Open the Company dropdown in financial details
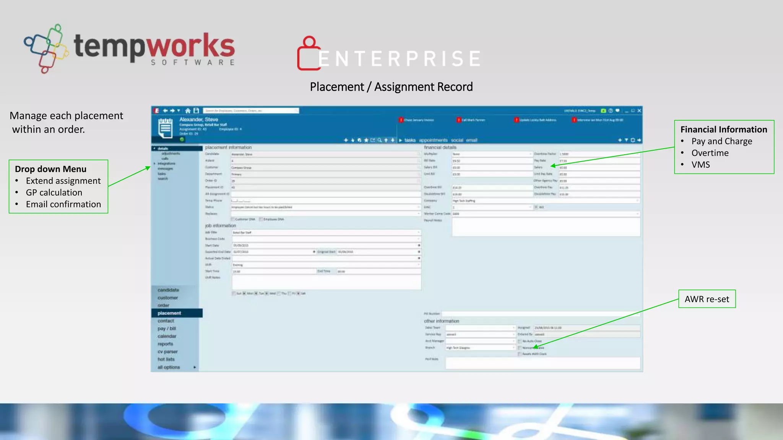Viewport: 783px width, 440px height. pos(546,201)
